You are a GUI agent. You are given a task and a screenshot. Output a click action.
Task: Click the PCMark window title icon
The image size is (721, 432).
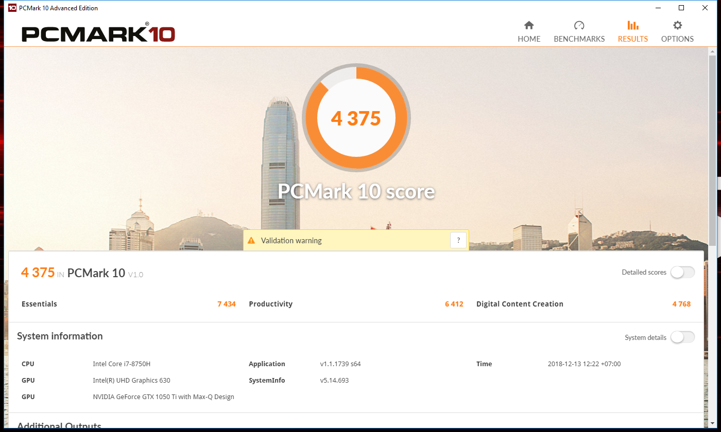click(x=12, y=8)
